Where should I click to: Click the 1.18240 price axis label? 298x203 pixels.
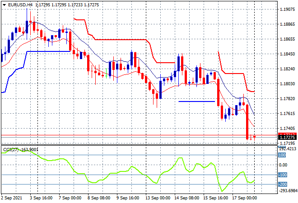pyautogui.click(x=287, y=69)
